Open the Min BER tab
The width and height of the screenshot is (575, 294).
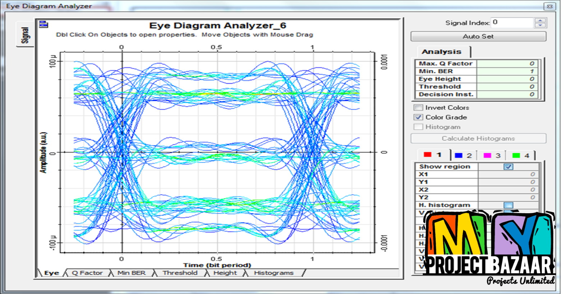(x=132, y=273)
